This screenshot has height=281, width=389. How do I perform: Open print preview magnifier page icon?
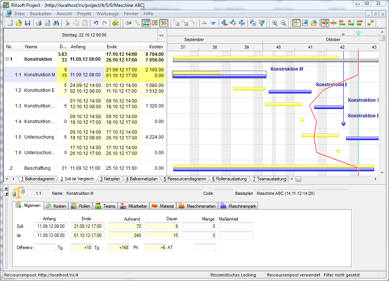47,23
